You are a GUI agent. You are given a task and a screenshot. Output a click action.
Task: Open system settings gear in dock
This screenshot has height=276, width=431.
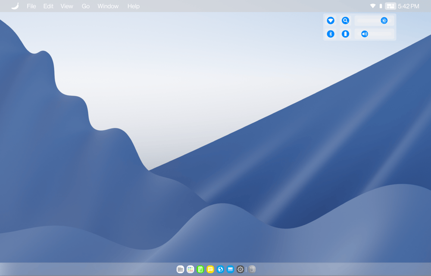(x=240, y=270)
